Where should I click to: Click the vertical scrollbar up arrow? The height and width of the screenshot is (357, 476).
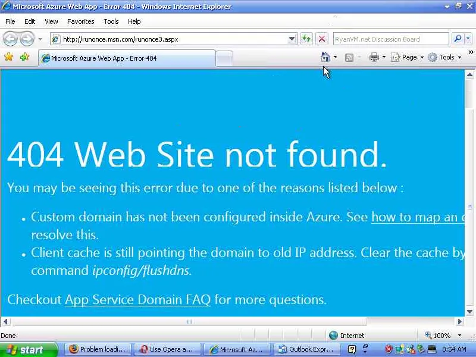(469, 74)
